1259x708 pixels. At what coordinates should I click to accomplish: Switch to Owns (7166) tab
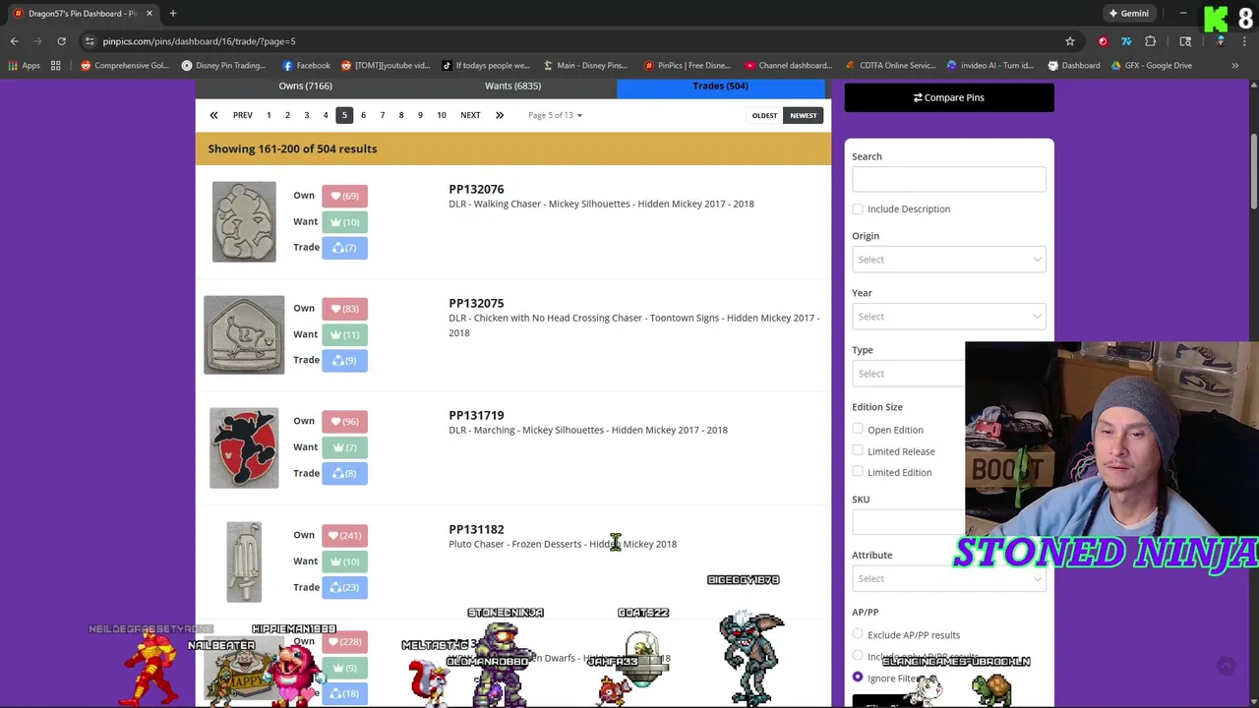[305, 87]
